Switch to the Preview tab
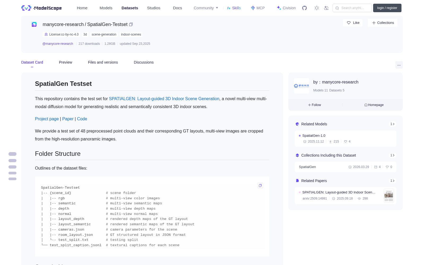 coord(65,62)
